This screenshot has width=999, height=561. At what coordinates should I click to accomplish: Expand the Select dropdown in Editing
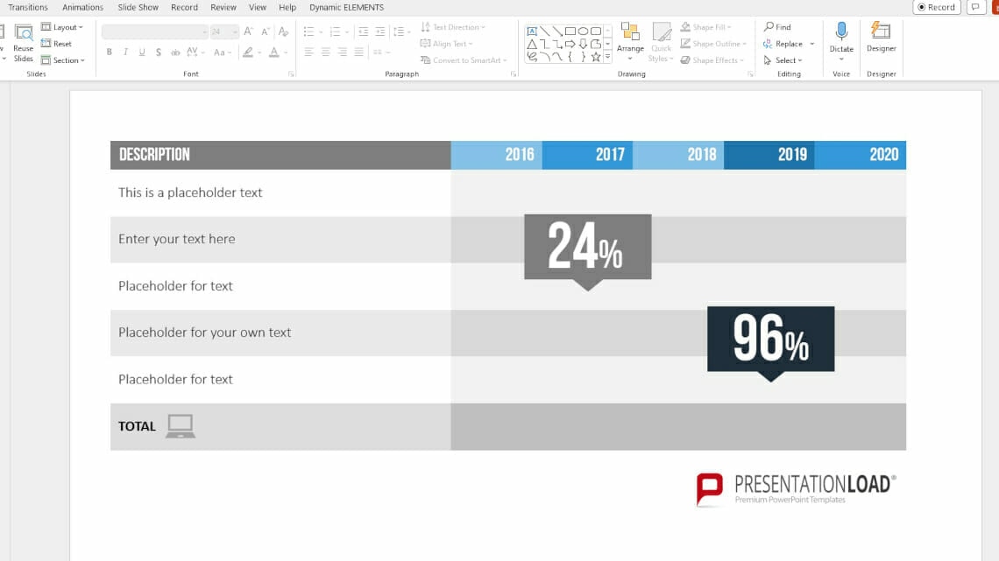click(783, 60)
